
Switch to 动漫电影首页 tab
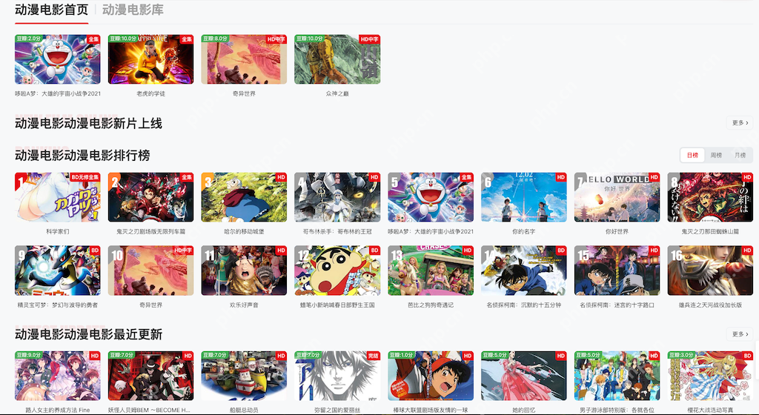[51, 10]
